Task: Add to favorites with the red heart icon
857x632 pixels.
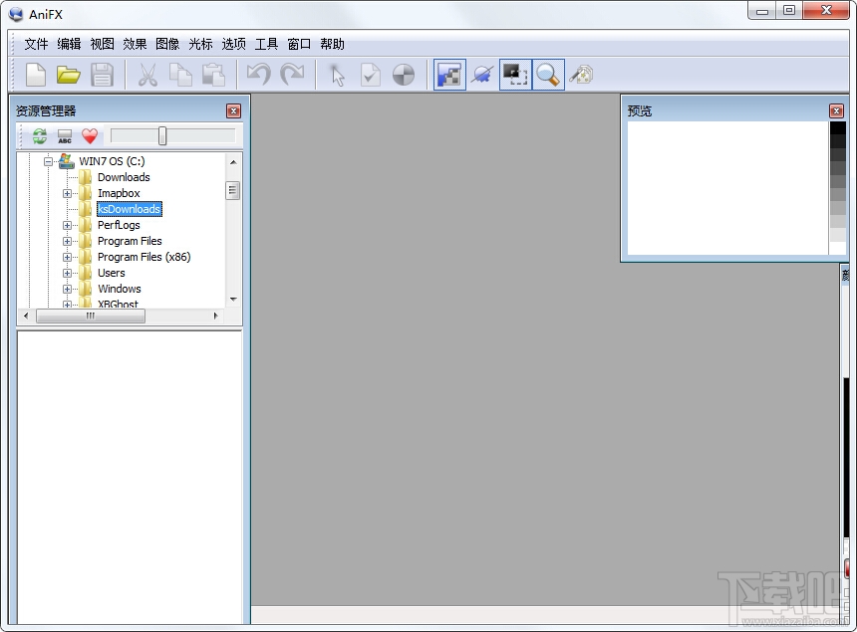Action: click(x=90, y=136)
